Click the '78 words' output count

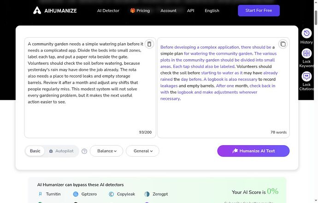[x=278, y=132]
